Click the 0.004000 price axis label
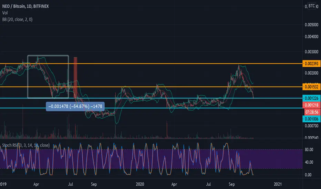Viewport: 321px width, 189px height. point(311,36)
